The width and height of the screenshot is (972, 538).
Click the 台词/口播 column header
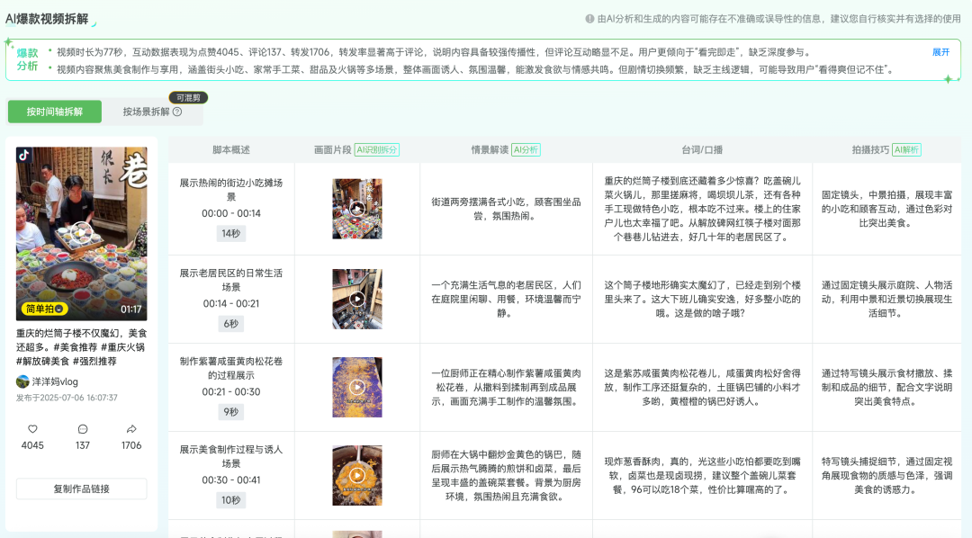click(x=702, y=150)
